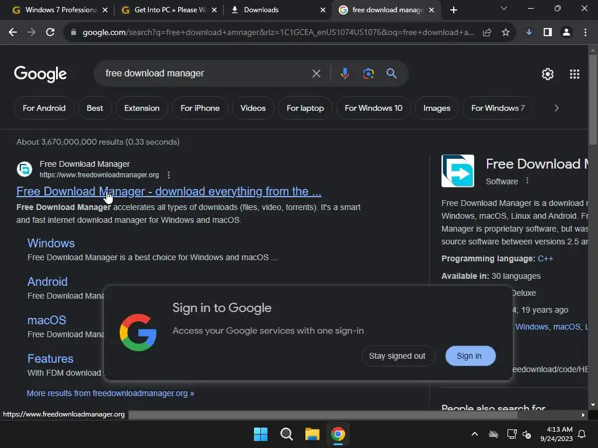Viewport: 598px width, 448px height.
Task: Search by image with Google Lens icon
Action: 368,73
